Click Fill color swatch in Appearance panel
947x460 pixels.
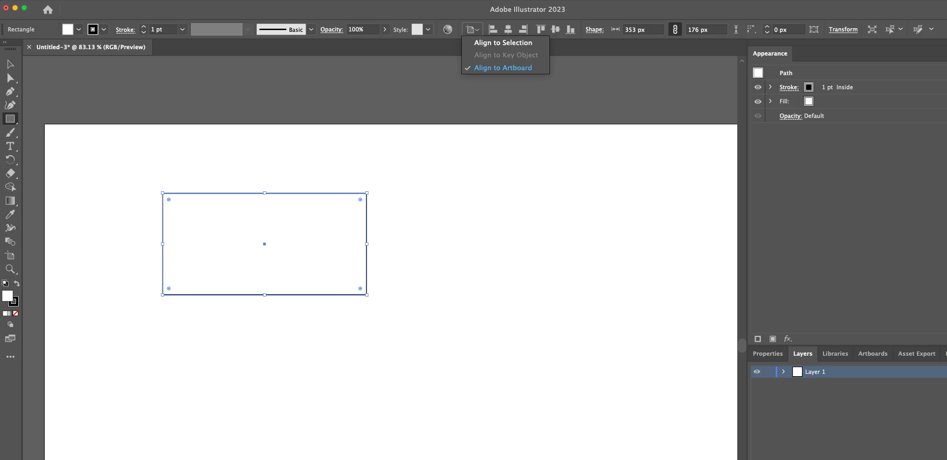point(809,101)
